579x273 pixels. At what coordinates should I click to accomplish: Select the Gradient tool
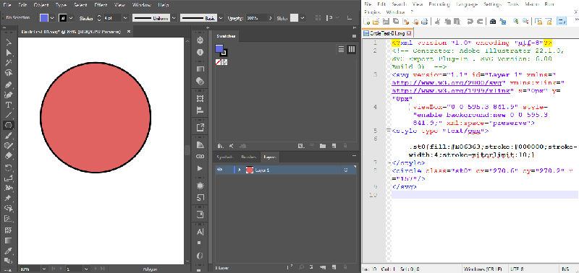tap(8, 240)
